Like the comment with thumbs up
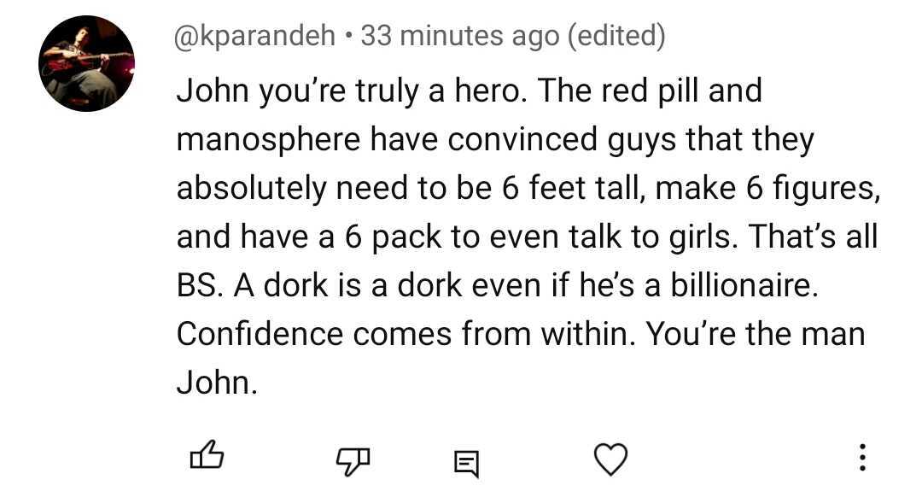Screen dimensions: 922x503 (206, 459)
